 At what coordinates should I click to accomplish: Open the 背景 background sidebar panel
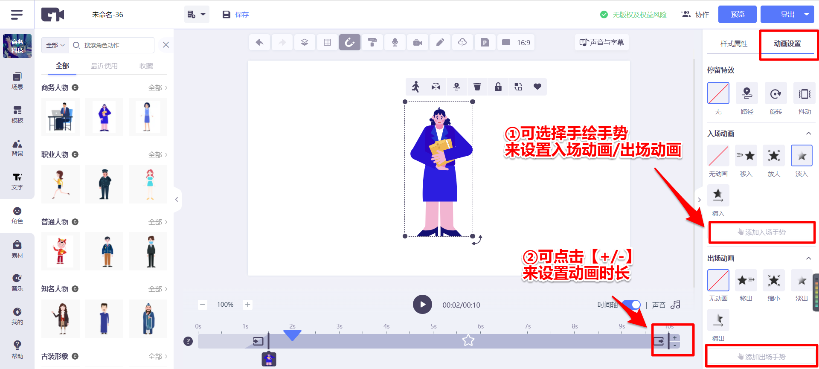[x=17, y=148]
